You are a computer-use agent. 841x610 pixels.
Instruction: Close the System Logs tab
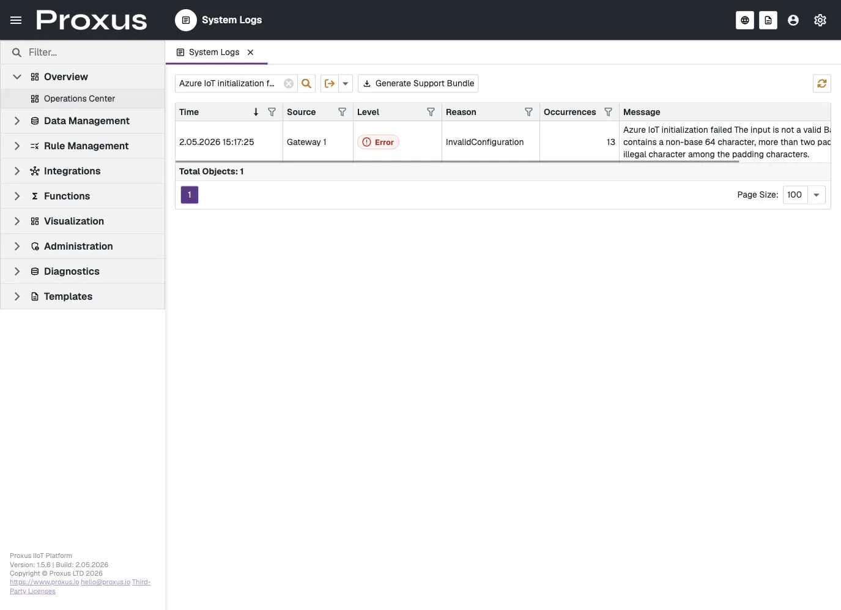click(x=250, y=53)
